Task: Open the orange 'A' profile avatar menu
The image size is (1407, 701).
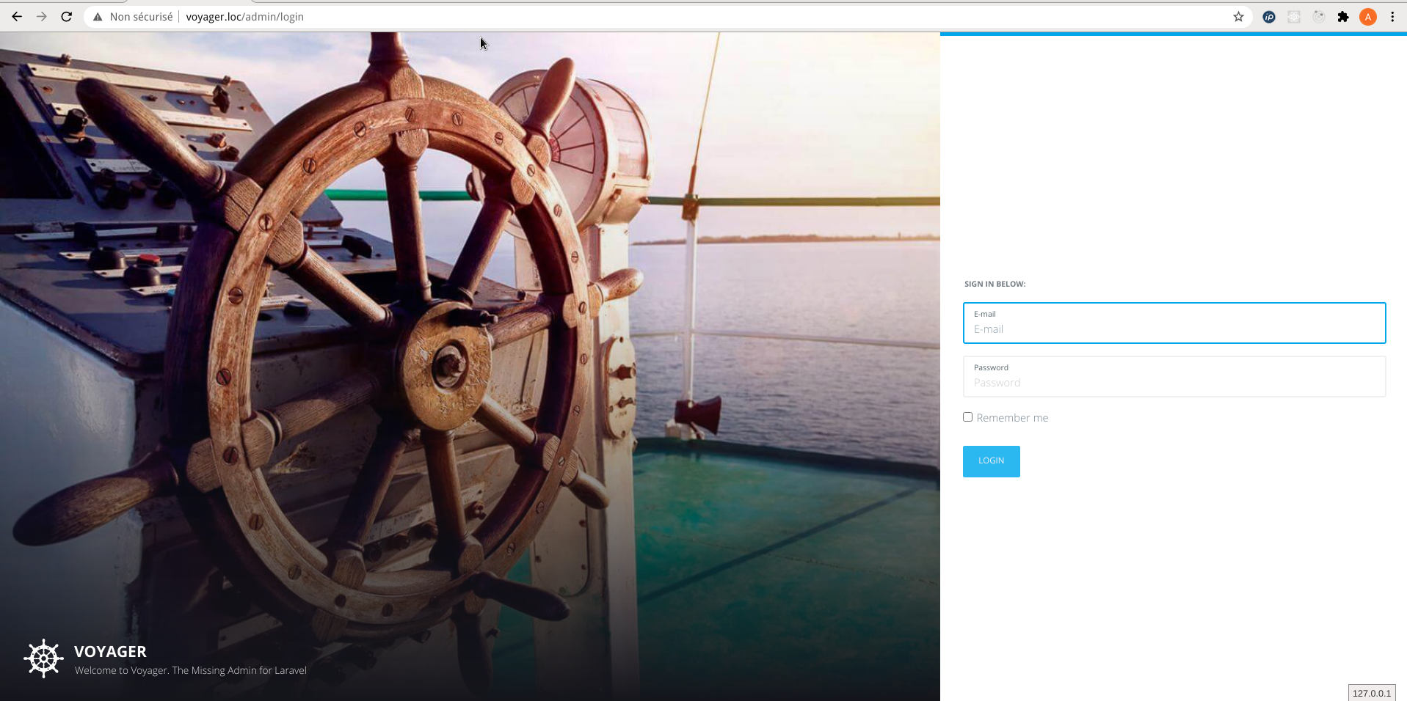Action: click(1367, 17)
